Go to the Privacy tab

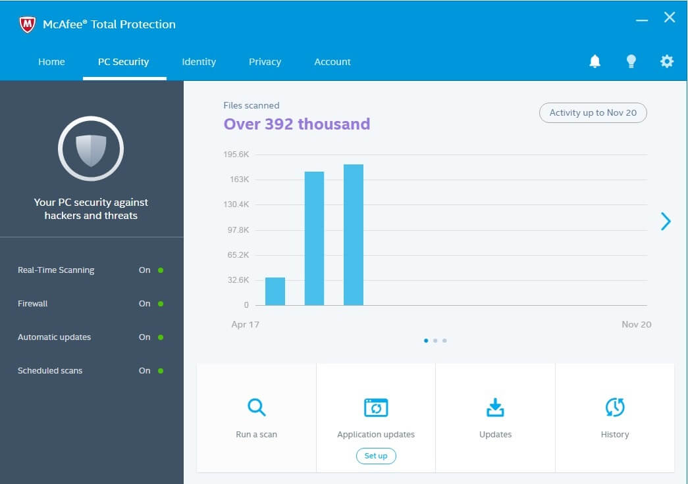265,62
